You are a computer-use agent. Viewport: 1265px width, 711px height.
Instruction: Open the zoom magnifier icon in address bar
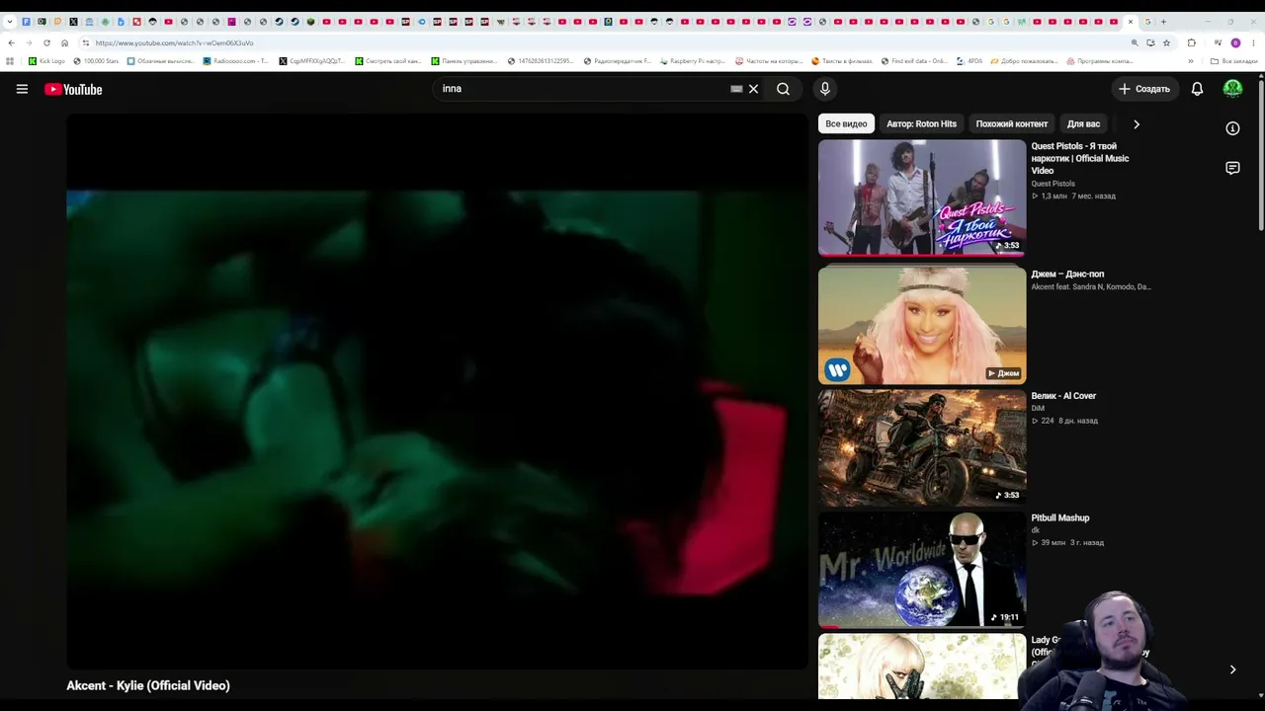[x=1135, y=42]
